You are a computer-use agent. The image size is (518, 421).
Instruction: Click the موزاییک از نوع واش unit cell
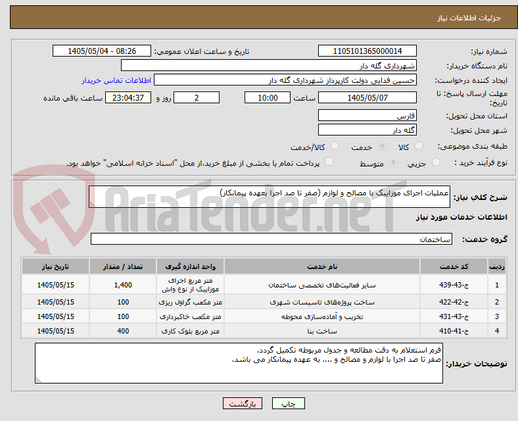[x=190, y=285]
